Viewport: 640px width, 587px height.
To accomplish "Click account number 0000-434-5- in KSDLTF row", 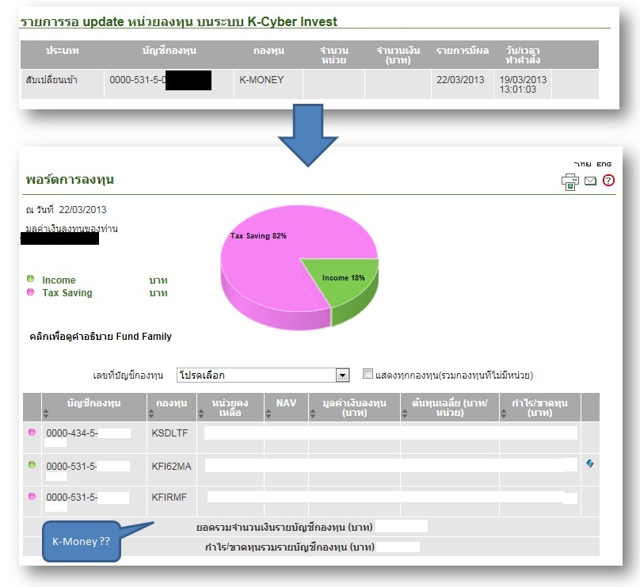I will (x=72, y=433).
